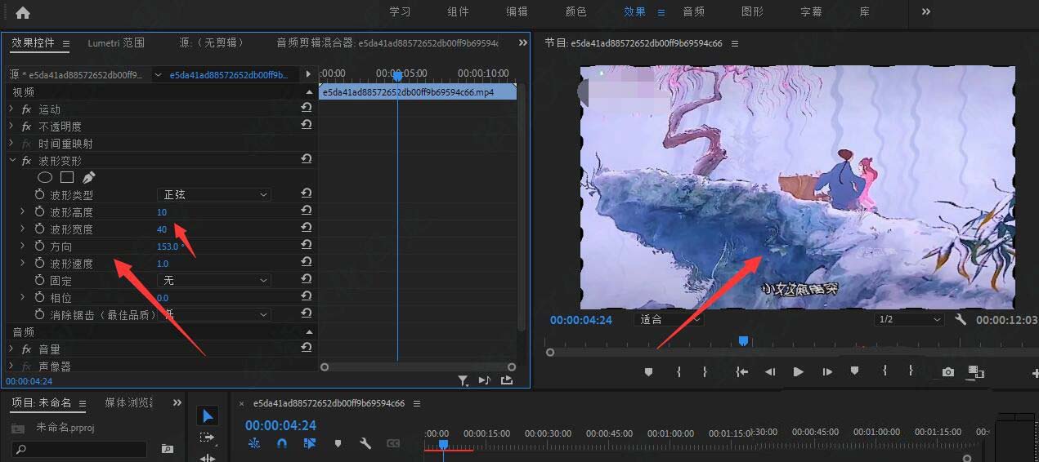Open the 效果控件 panel menu icon

tap(66, 43)
